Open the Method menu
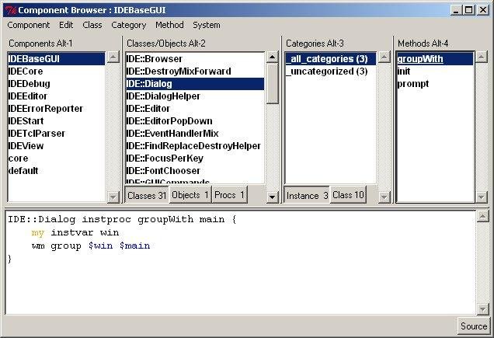 [169, 25]
